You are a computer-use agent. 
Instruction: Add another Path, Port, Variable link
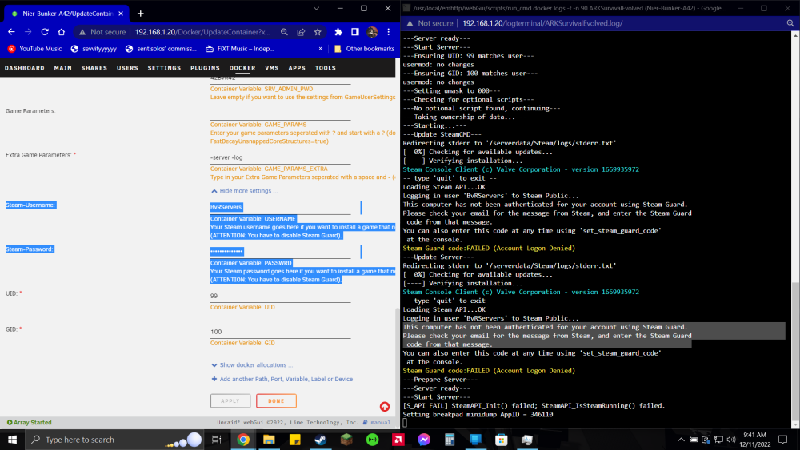coord(282,379)
